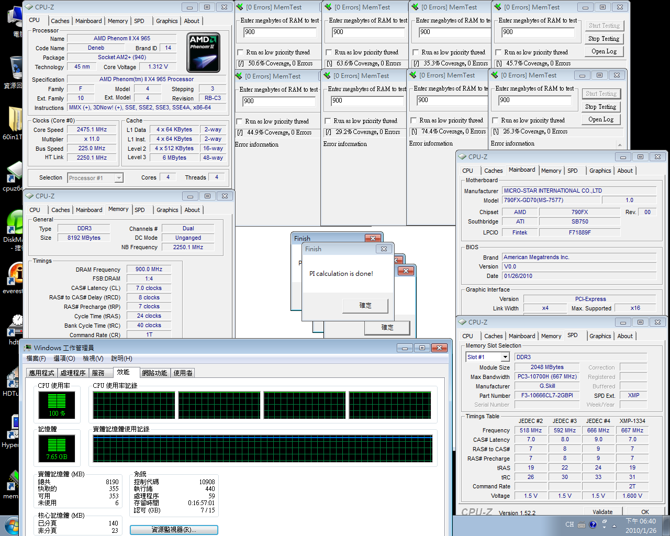
Task: Open the Slot #1 dropdown in SPD window
Action: pos(505,357)
